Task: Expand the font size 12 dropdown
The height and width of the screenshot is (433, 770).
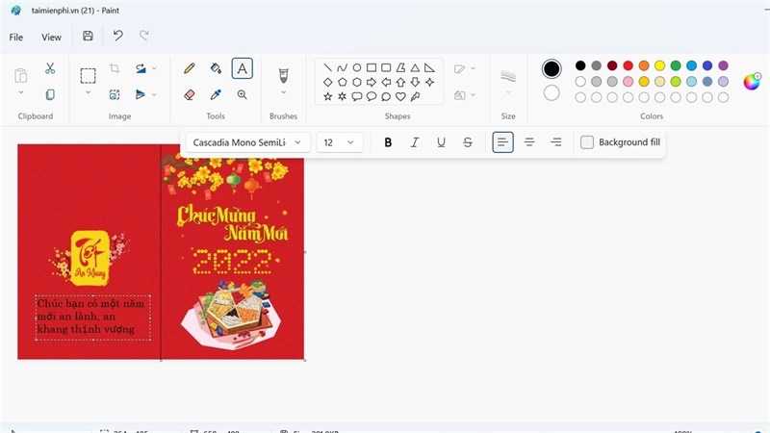Action: (340, 142)
